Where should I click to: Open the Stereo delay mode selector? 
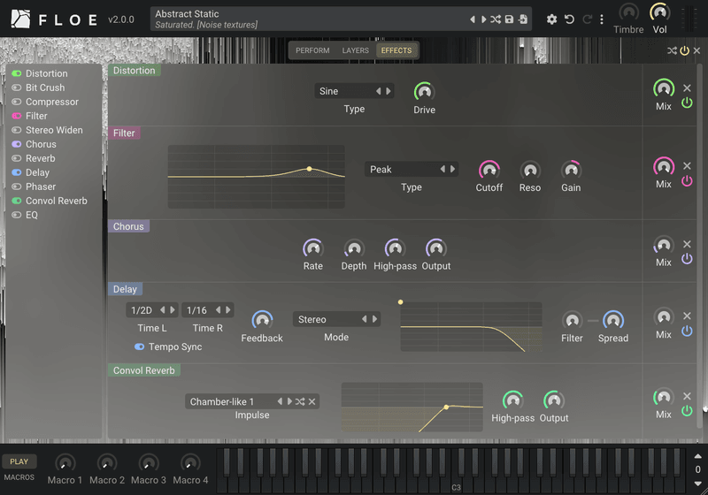pos(336,319)
